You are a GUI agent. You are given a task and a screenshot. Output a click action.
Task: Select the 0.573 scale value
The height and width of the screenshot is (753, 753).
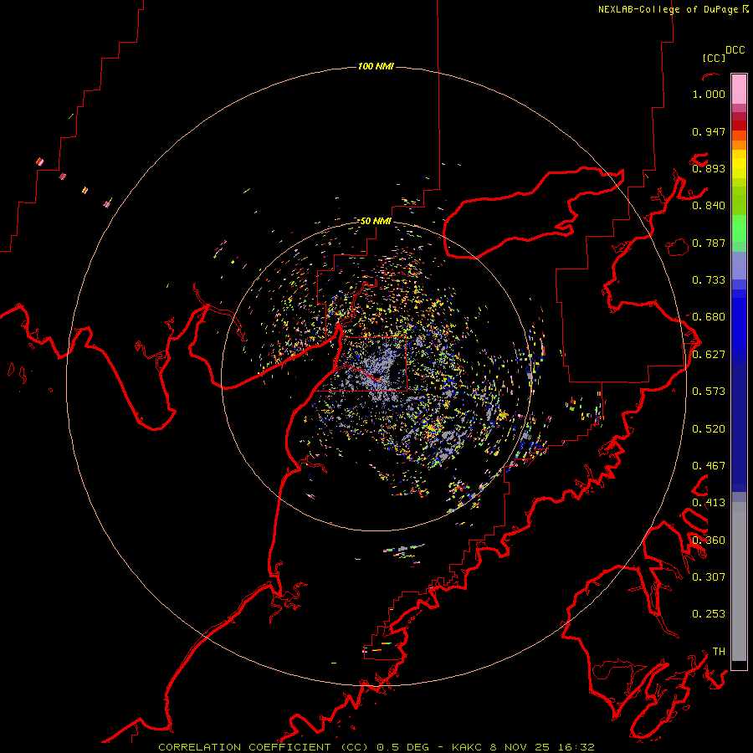tap(709, 392)
